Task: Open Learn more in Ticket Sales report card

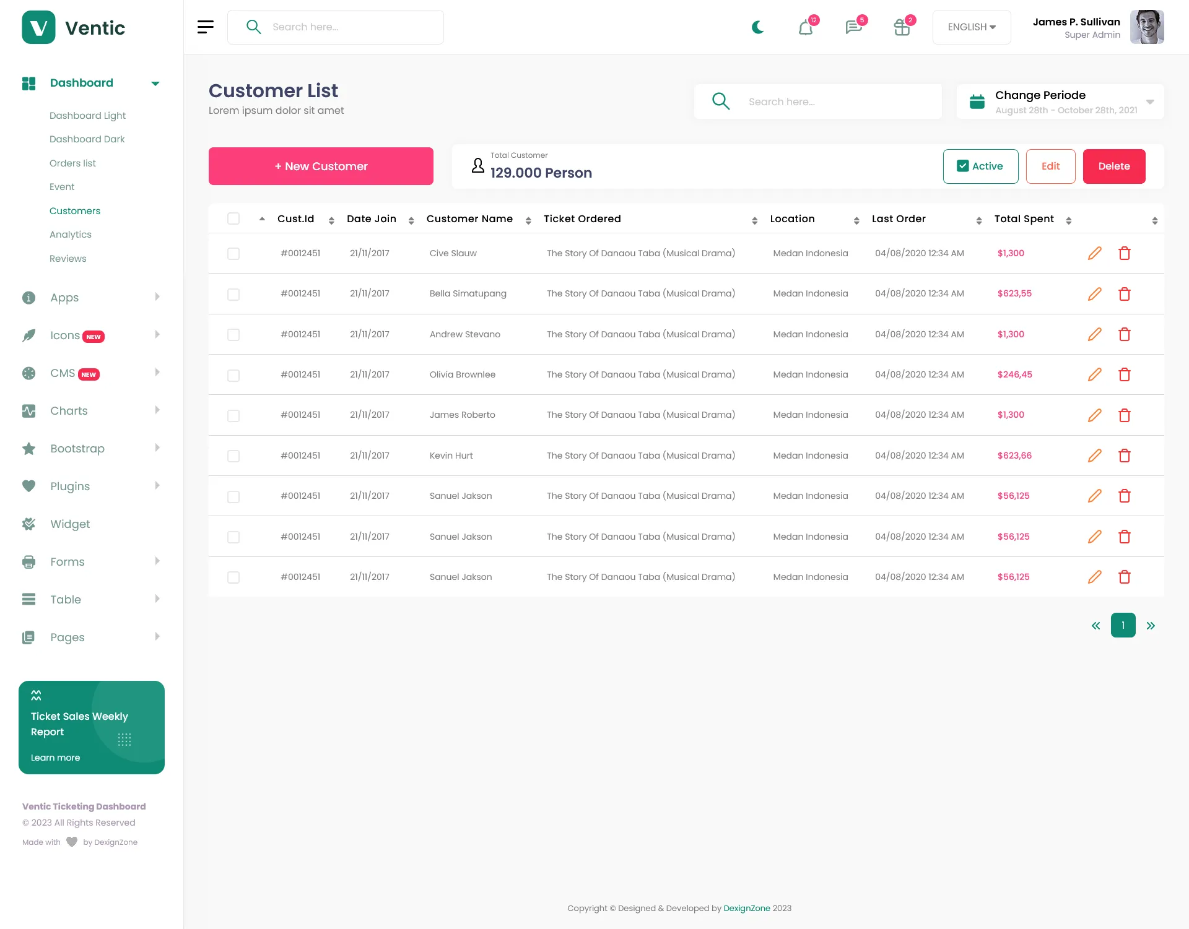Action: click(55, 758)
